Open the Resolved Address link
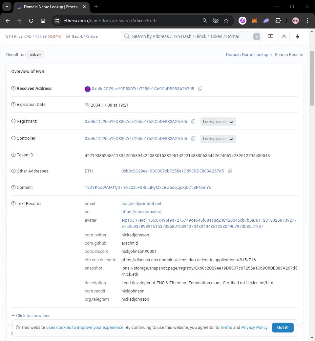 pyautogui.click(x=143, y=89)
